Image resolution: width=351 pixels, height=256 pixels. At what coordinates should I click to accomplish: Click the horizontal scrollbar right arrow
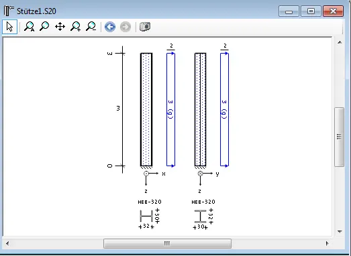328,243
